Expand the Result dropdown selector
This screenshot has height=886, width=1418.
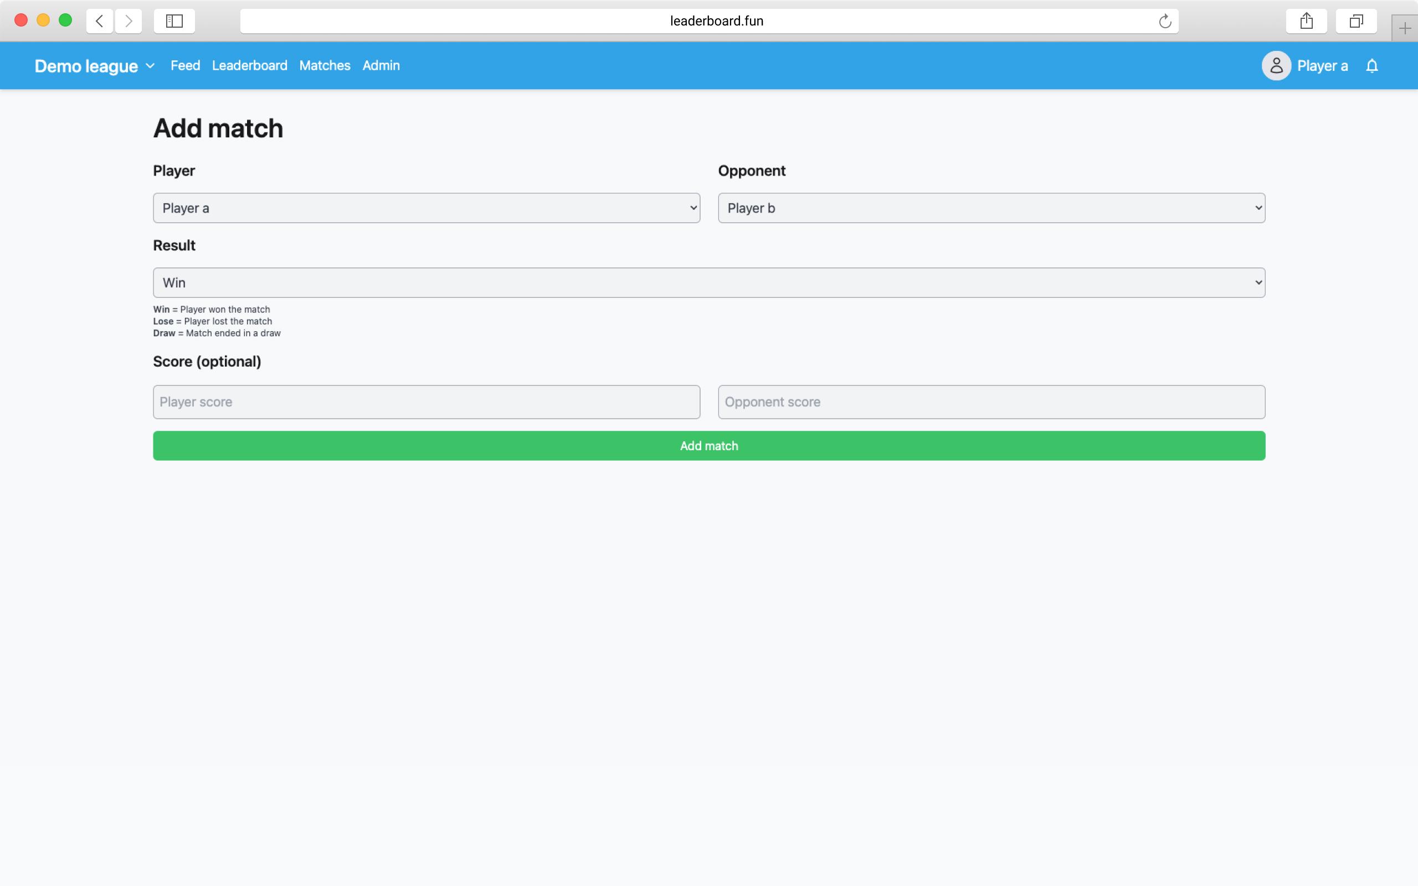pyautogui.click(x=708, y=283)
